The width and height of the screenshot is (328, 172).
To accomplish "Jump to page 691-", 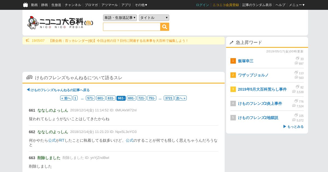I will [131, 98].
